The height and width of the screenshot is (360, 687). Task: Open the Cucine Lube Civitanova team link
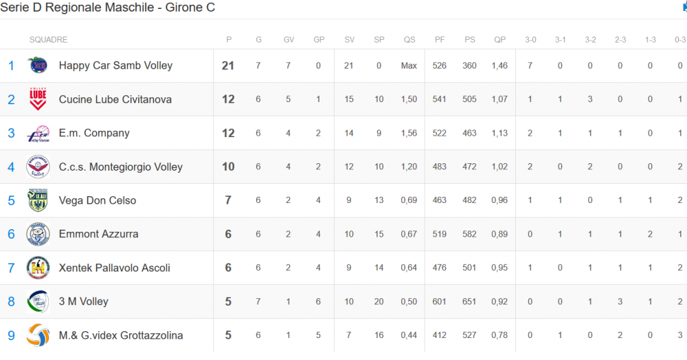pos(115,99)
